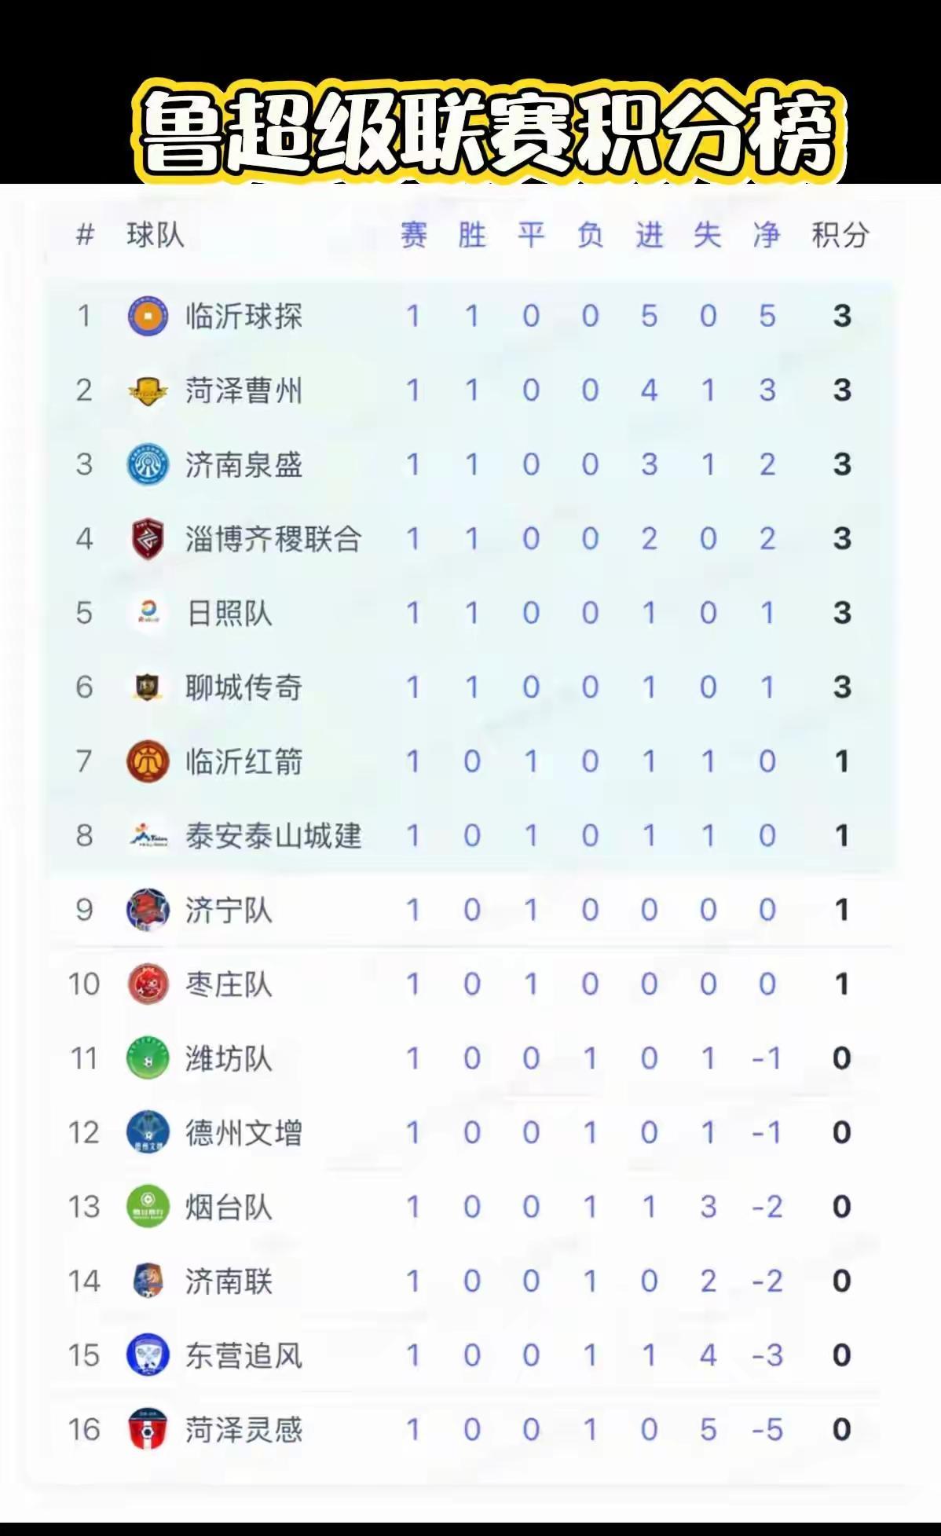This screenshot has width=941, height=1536.
Task: Click the 东营追风 team badge
Action: [148, 1355]
